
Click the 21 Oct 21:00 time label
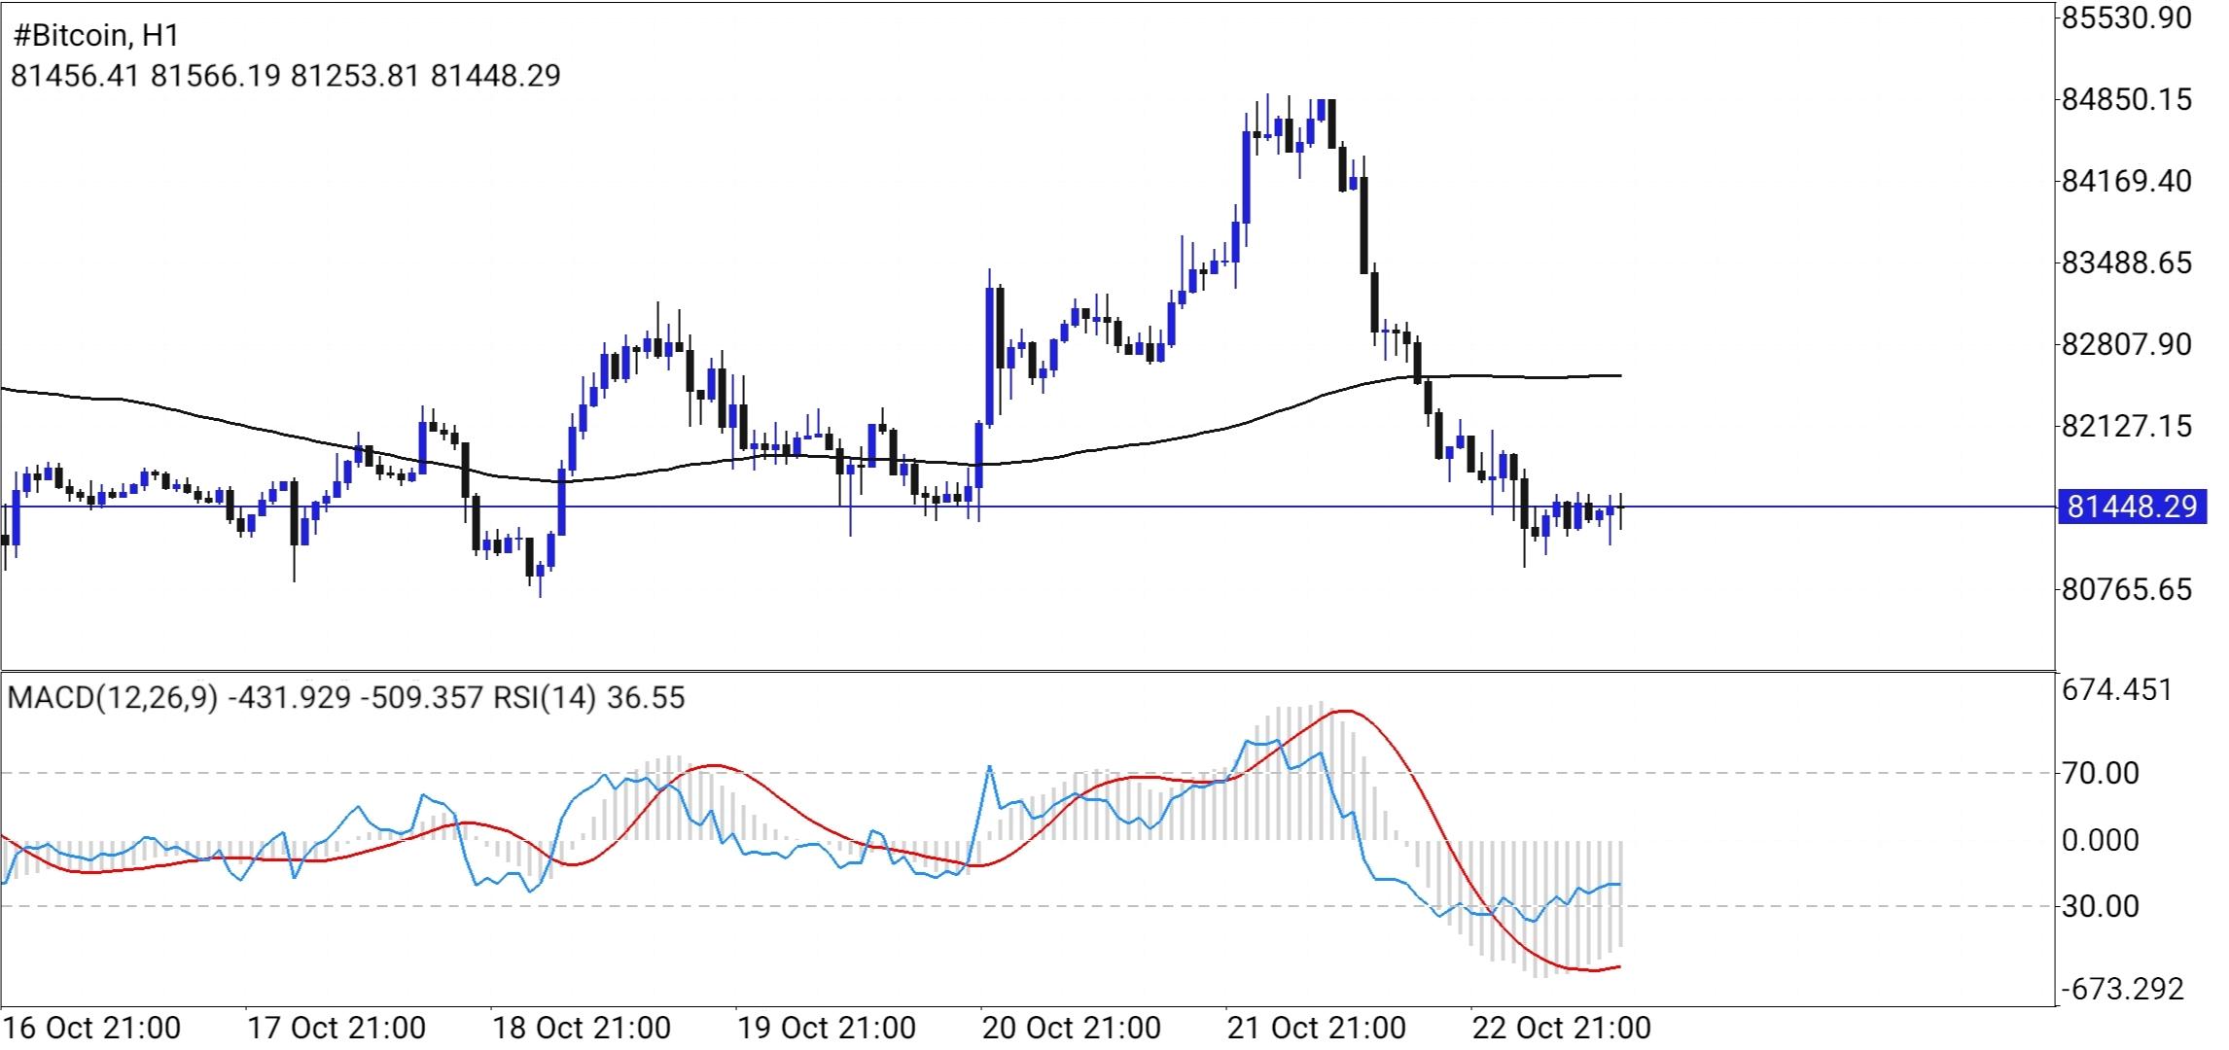[1317, 1028]
